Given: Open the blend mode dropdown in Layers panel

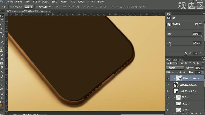Looking at the screenshot, I should click(x=175, y=68).
